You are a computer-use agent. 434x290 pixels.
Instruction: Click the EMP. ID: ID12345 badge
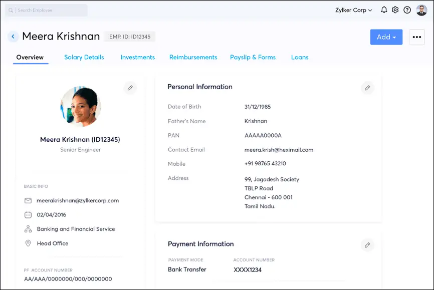coord(129,37)
